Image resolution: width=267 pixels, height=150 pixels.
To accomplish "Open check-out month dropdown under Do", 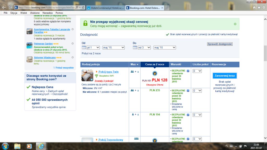I will 165,47.
